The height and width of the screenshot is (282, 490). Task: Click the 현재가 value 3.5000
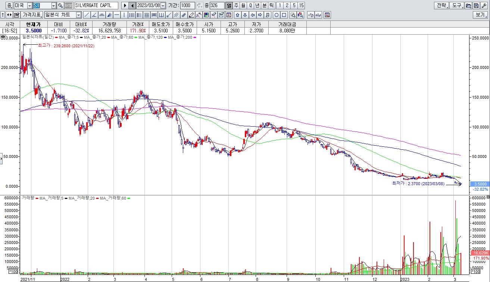pos(34,31)
